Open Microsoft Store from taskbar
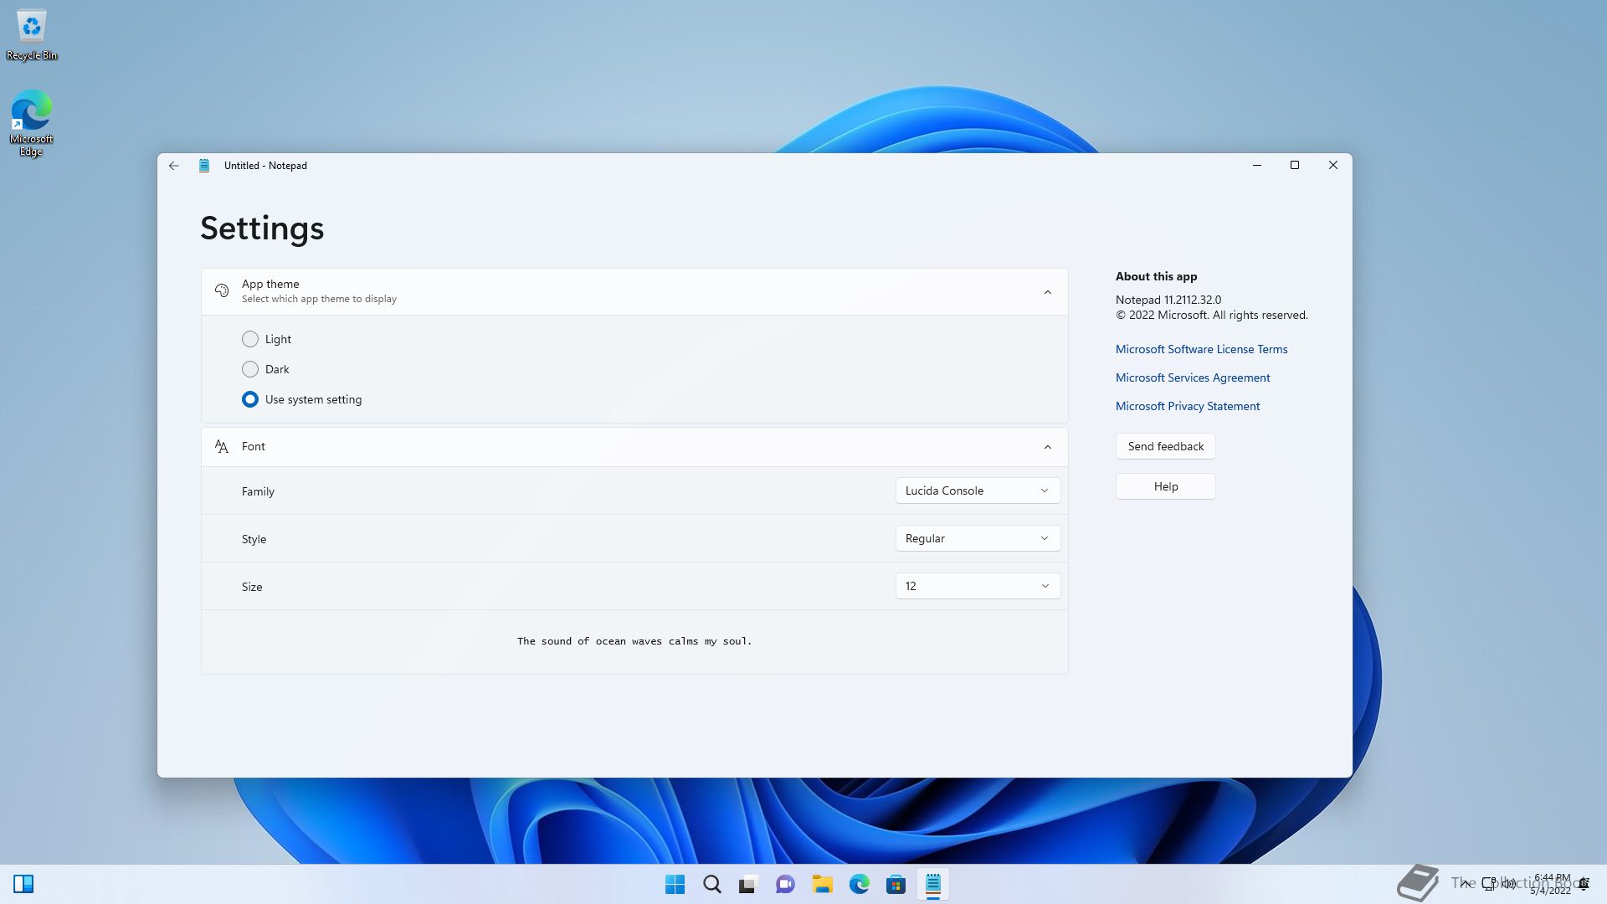Image resolution: width=1607 pixels, height=904 pixels. [x=896, y=884]
